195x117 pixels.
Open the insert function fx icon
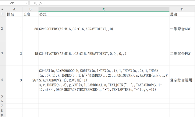click(x=41, y=3)
